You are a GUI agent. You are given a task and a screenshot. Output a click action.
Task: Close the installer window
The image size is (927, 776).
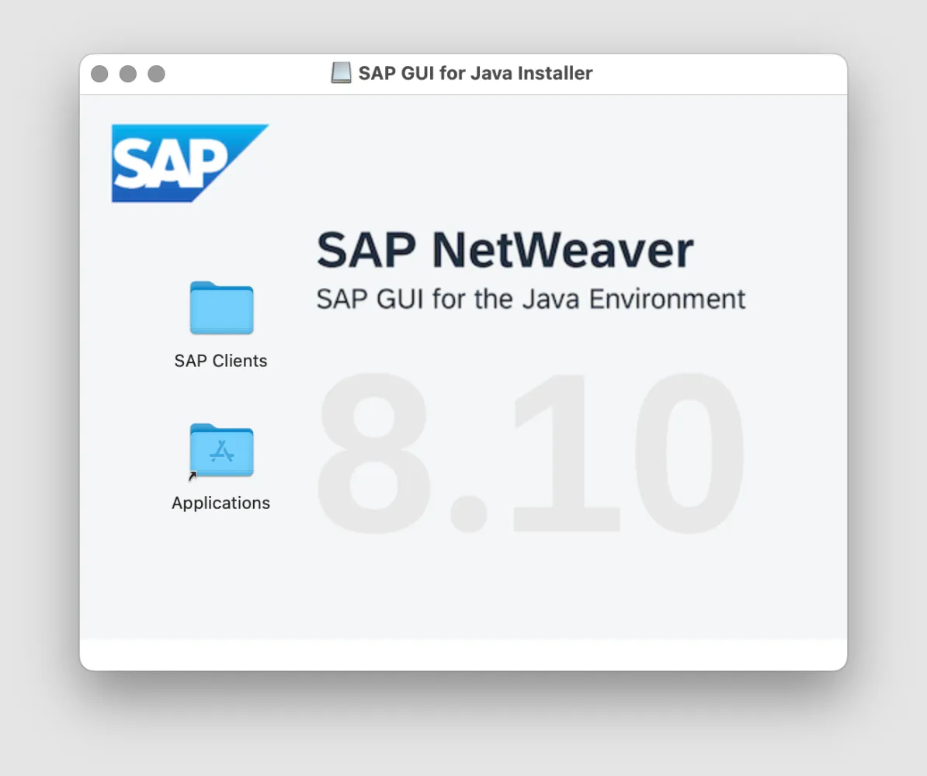(x=99, y=74)
